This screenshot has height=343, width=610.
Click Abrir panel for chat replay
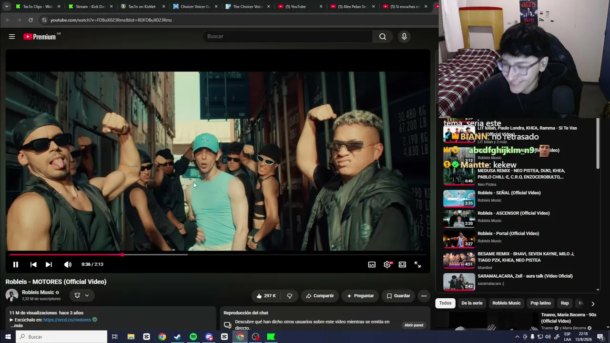pos(414,325)
